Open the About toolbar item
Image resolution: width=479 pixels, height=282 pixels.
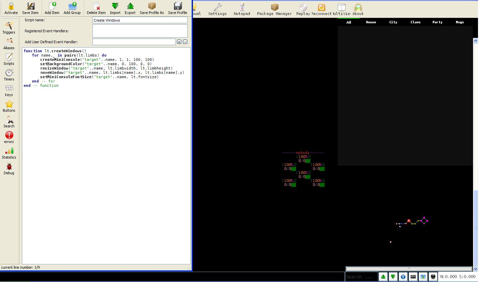coord(358,9)
